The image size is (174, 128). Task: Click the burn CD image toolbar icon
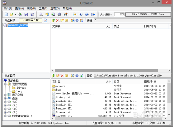[66, 14]
